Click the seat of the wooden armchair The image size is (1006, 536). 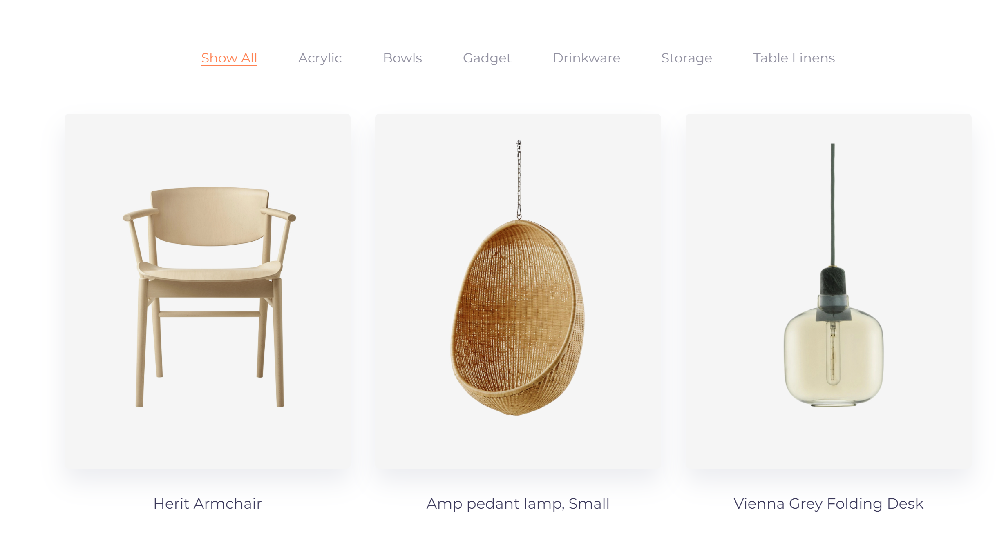[x=210, y=271]
